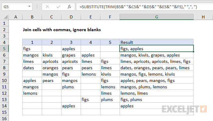Image resolution: width=213 pixels, height=121 pixels.
Task: Click the Select All corner triangle
Action: click(x=5, y=17)
